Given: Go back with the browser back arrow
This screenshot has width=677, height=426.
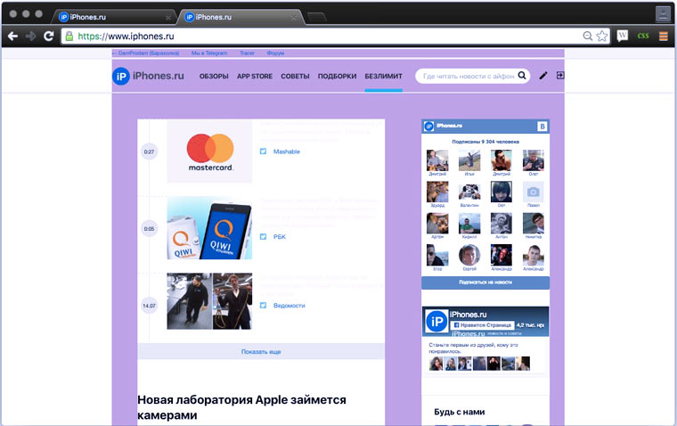Looking at the screenshot, I should pos(13,37).
